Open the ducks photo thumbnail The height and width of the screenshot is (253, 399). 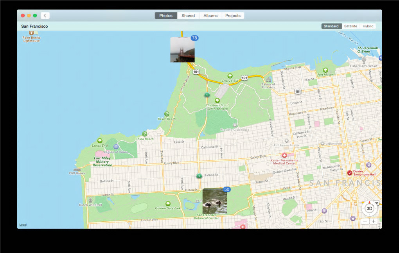[215, 201]
